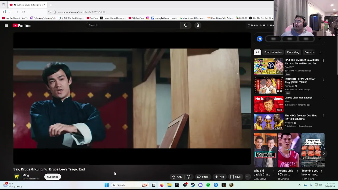
Task: Like the video with thumbs up
Action: 177,177
